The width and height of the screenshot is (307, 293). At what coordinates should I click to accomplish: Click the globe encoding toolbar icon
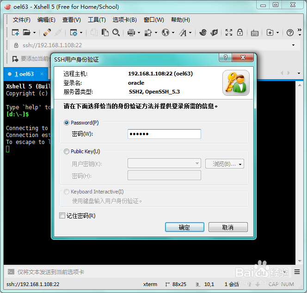[x=166, y=32]
